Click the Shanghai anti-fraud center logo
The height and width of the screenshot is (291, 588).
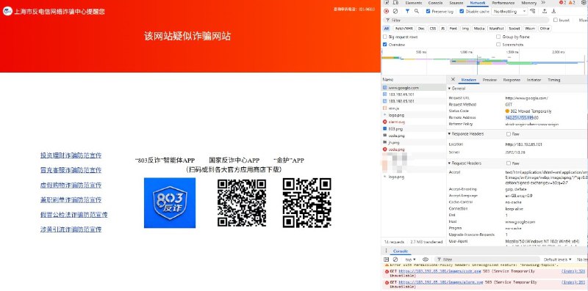[x=7, y=11]
